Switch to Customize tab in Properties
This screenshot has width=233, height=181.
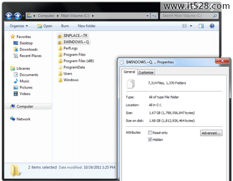[146, 72]
